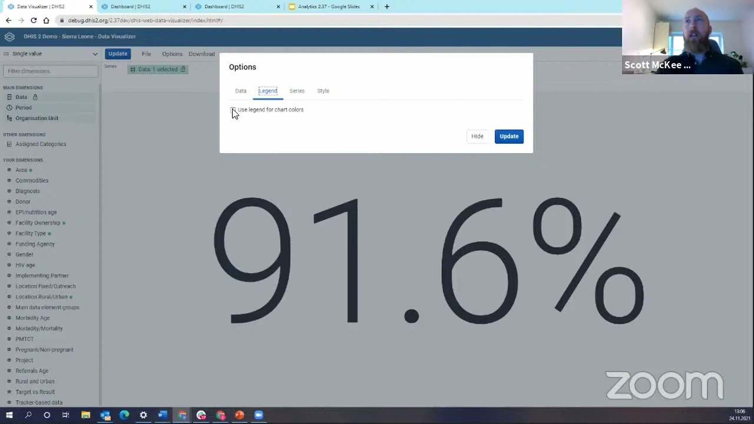Open Microsoft Word from the taskbar
This screenshot has width=754, height=424.
click(163, 415)
